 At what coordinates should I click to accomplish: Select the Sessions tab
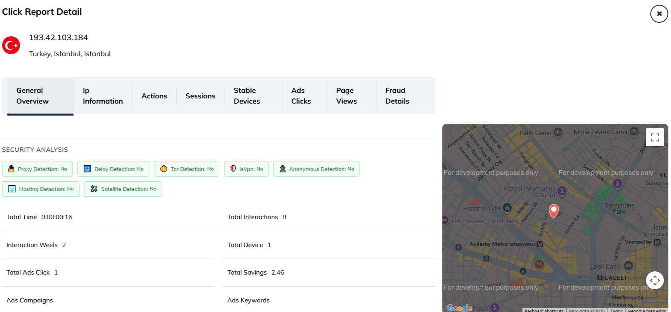200,96
